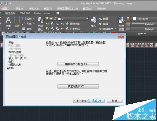
Task: Click the 输入 PCP 或 PC2 wizard step
Action: tap(18, 58)
